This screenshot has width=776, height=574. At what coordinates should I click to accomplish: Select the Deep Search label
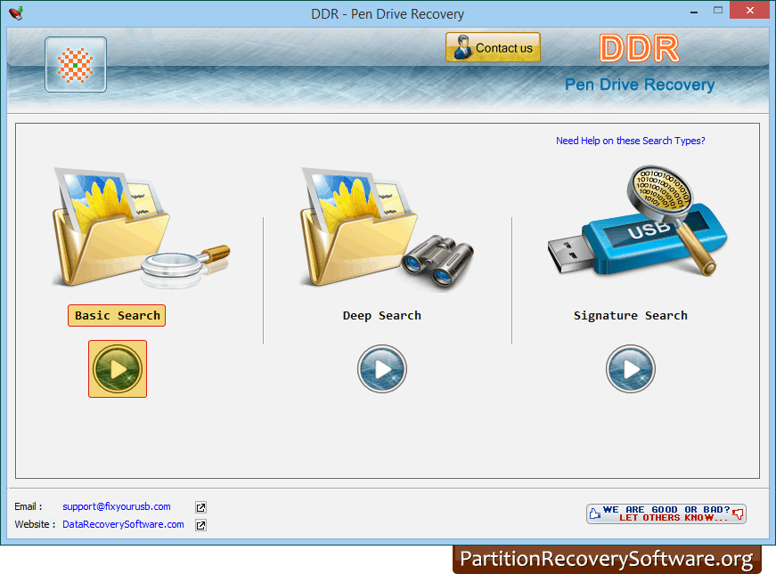click(x=382, y=315)
